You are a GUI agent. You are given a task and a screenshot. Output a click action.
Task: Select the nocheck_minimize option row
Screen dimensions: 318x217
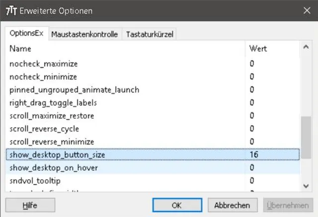43,77
